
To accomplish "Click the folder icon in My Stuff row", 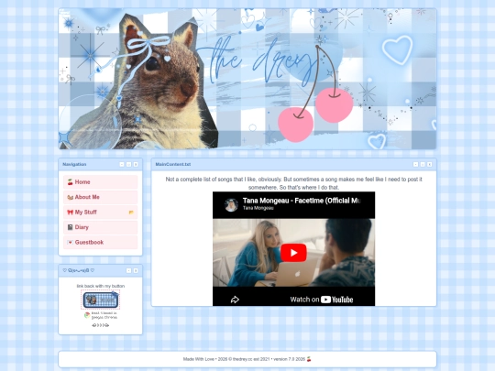I will (x=131, y=213).
